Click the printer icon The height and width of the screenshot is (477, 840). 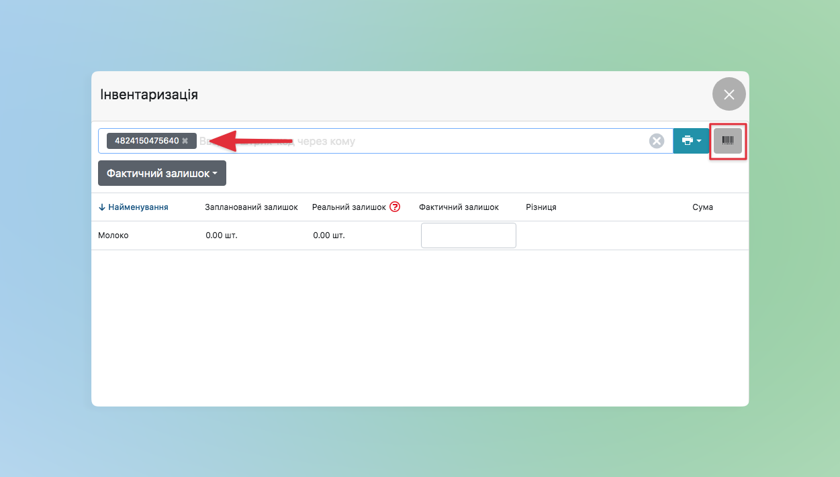[687, 141]
